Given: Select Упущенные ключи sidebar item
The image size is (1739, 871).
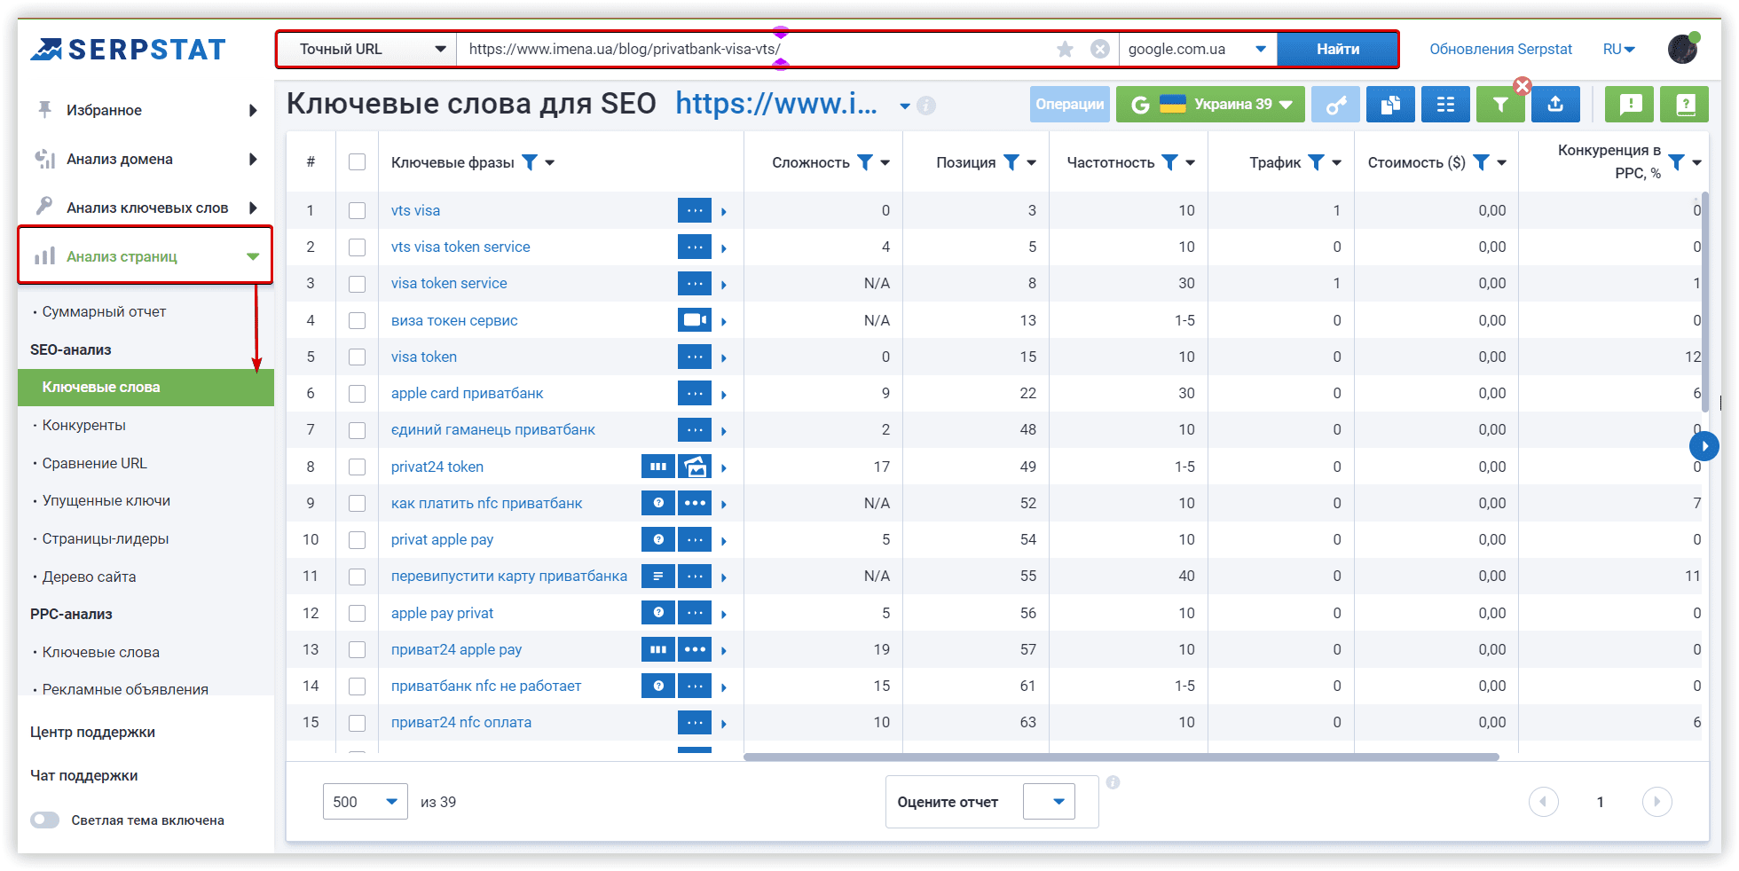Looking at the screenshot, I should pyautogui.click(x=106, y=501).
